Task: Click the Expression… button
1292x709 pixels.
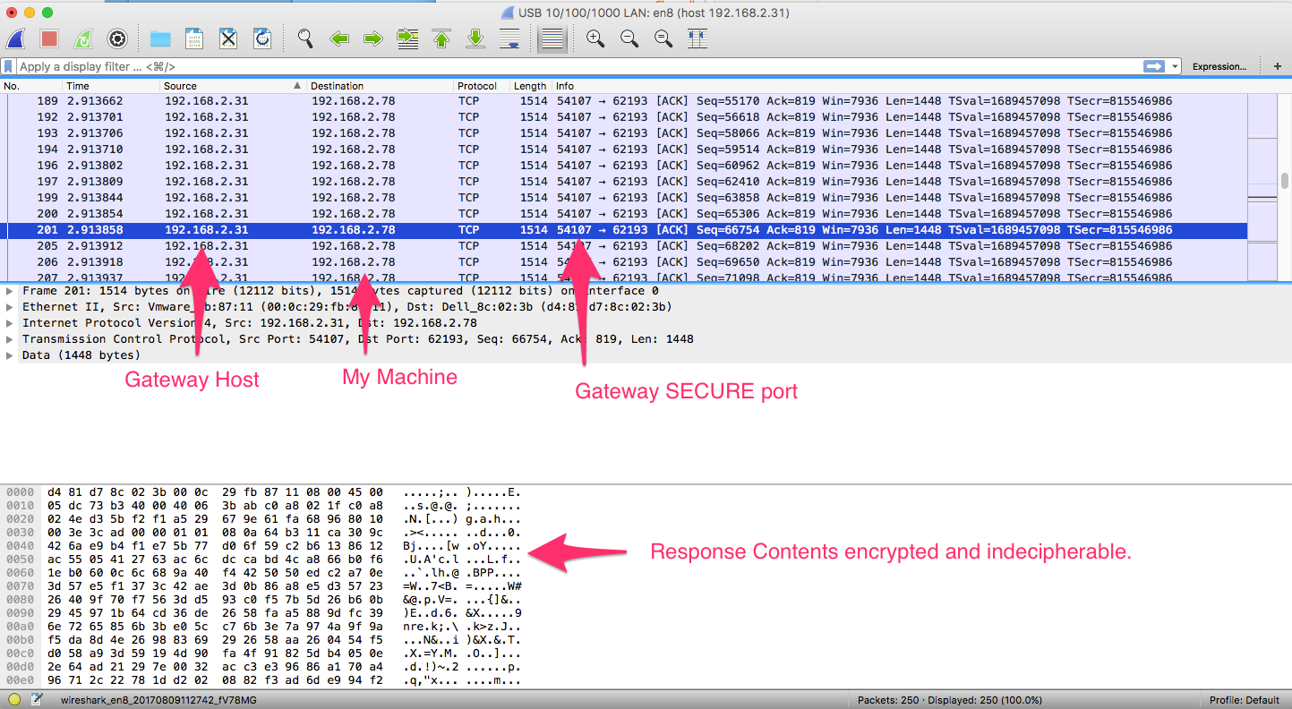Action: click(x=1219, y=66)
